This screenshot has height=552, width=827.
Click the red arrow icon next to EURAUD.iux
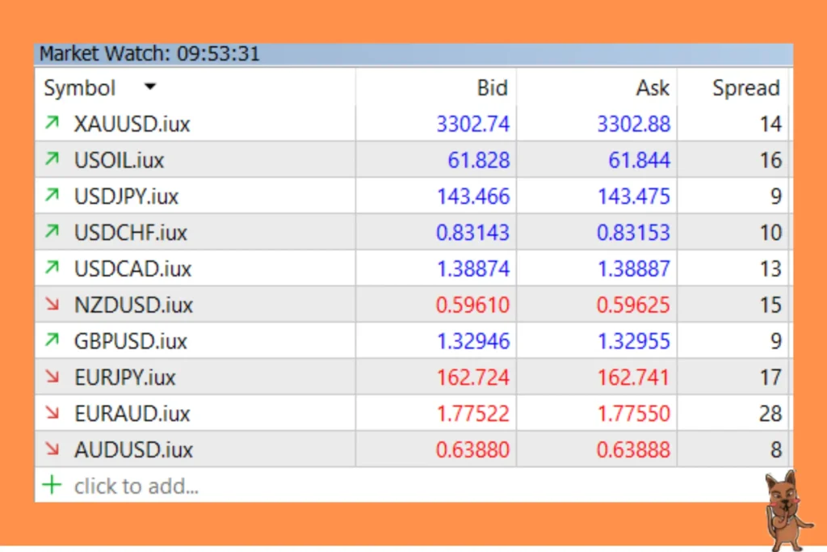pyautogui.click(x=52, y=413)
